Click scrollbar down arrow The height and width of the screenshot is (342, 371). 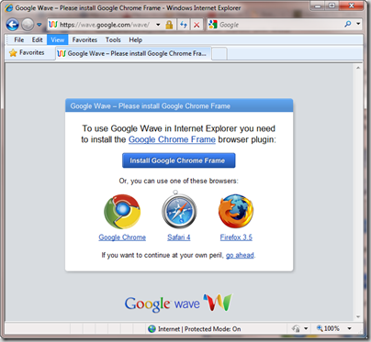[x=358, y=317]
